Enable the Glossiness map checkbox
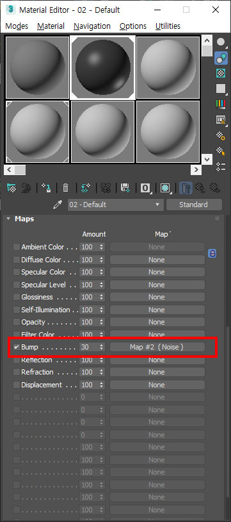Image resolution: width=231 pixels, height=522 pixels. point(16,297)
